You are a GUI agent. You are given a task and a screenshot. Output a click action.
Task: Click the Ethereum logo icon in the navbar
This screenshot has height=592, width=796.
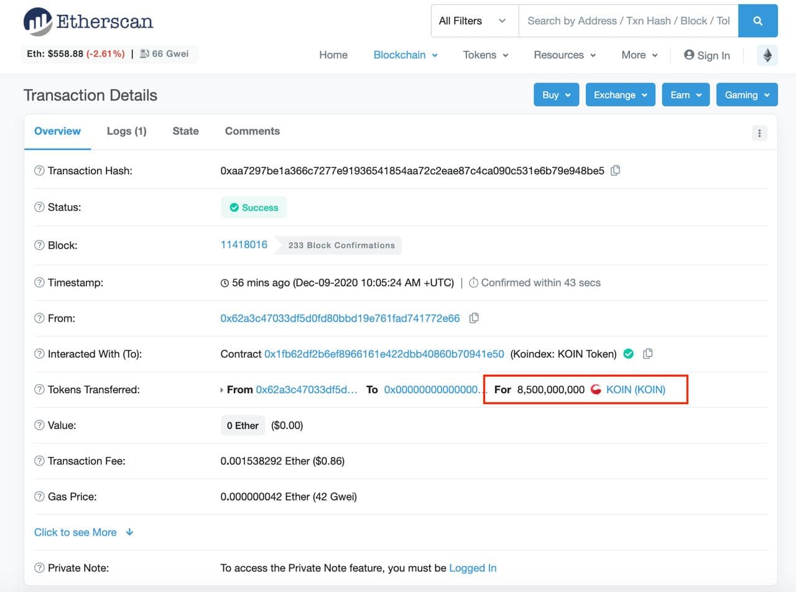[767, 55]
